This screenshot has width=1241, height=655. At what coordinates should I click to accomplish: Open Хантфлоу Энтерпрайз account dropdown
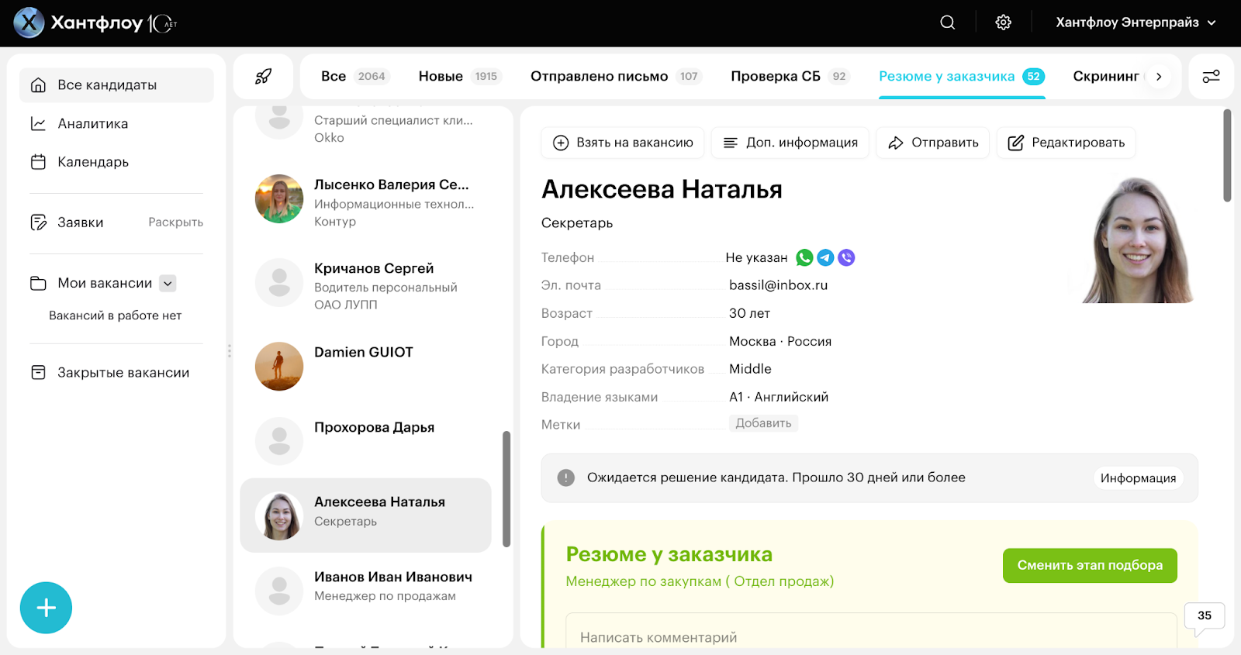(x=1136, y=22)
